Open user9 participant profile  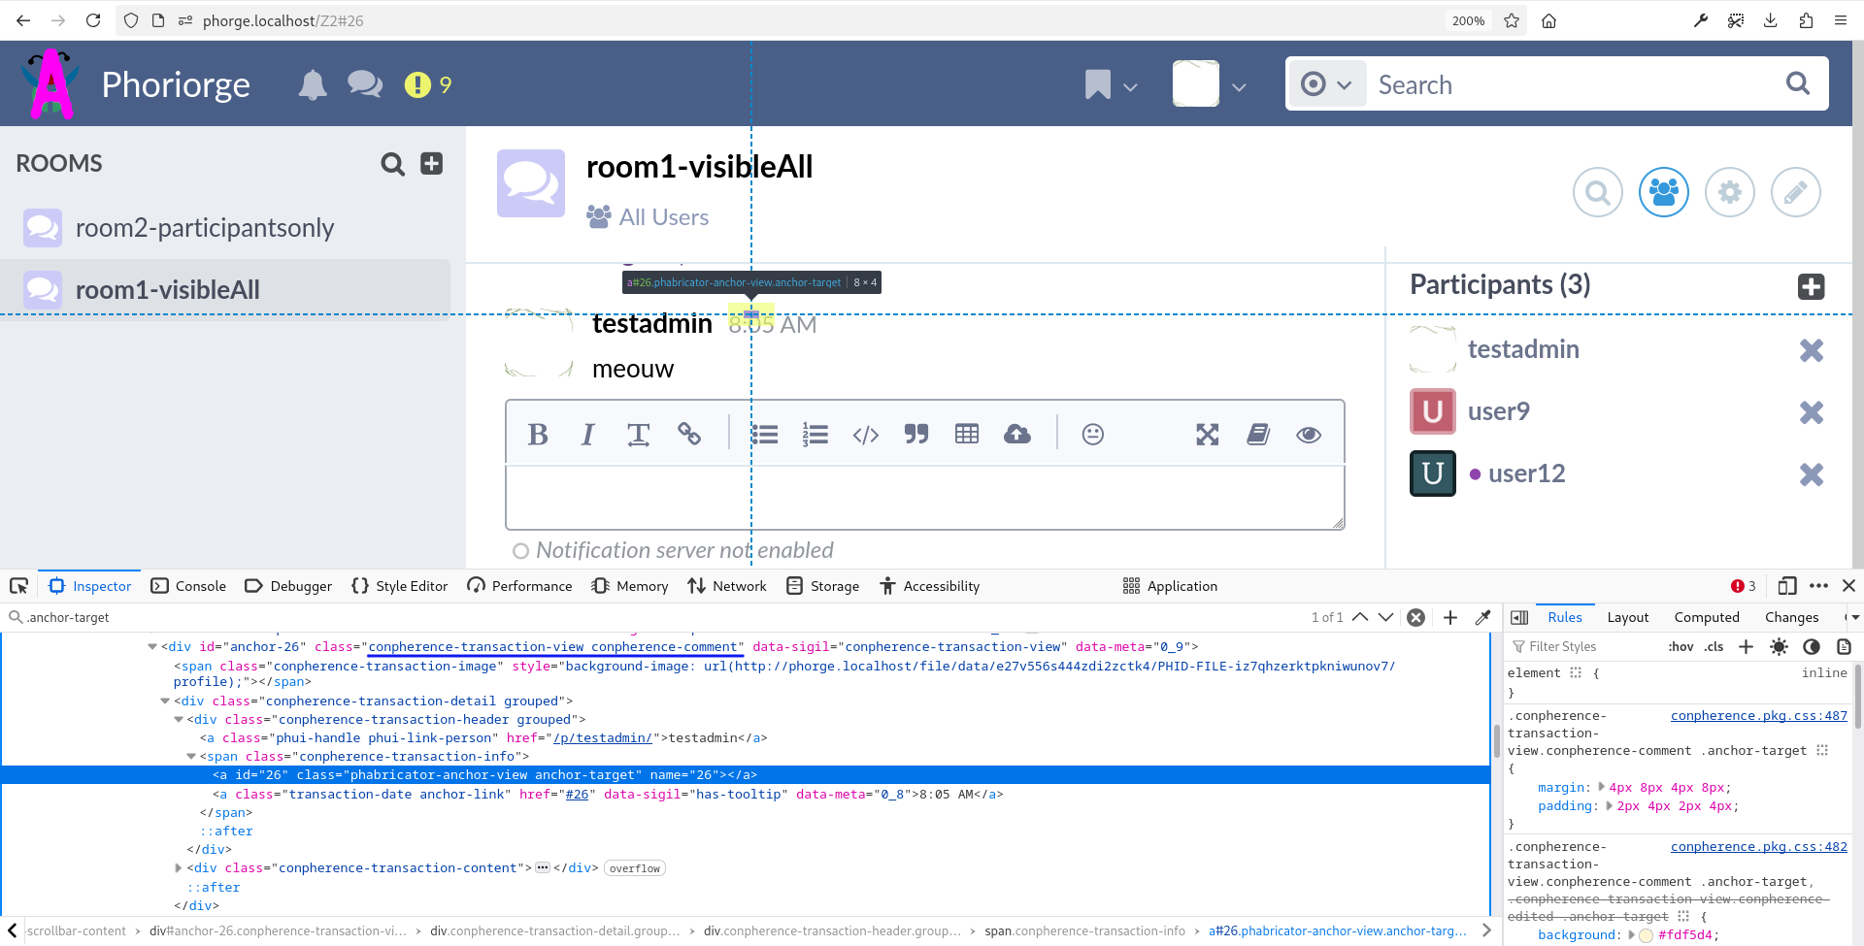[x=1498, y=411]
